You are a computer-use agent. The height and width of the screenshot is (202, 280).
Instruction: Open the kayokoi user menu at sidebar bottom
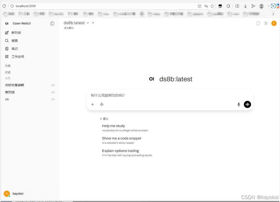pyautogui.click(x=29, y=194)
